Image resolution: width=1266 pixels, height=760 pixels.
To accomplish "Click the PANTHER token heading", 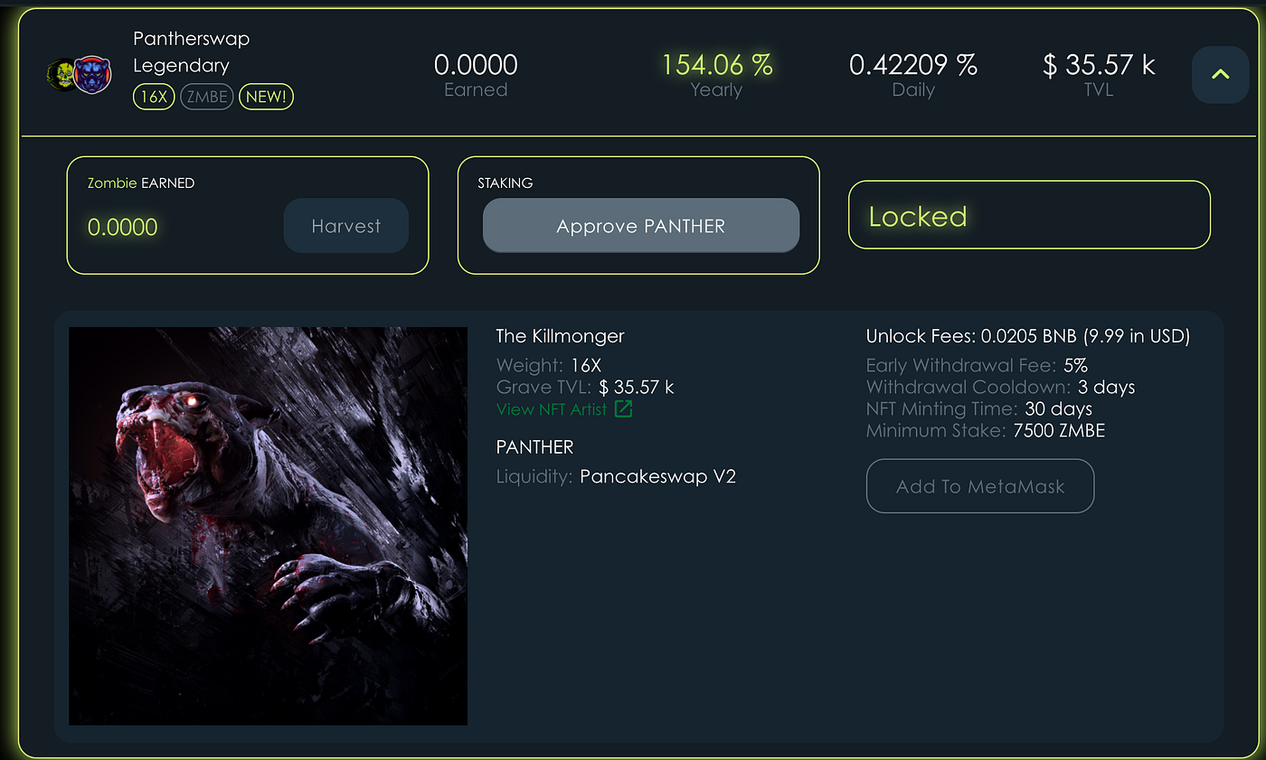I will [x=534, y=446].
